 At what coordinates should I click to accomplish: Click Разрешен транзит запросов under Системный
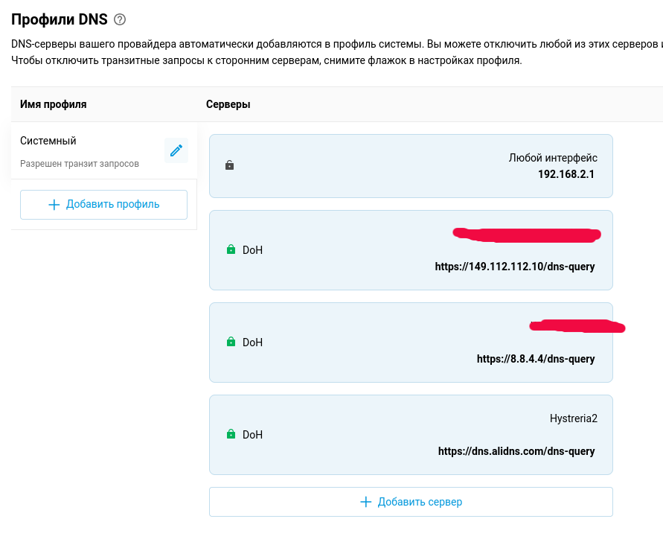(x=80, y=164)
